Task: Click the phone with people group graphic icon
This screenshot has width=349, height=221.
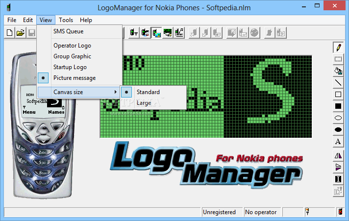Action: coord(146,33)
